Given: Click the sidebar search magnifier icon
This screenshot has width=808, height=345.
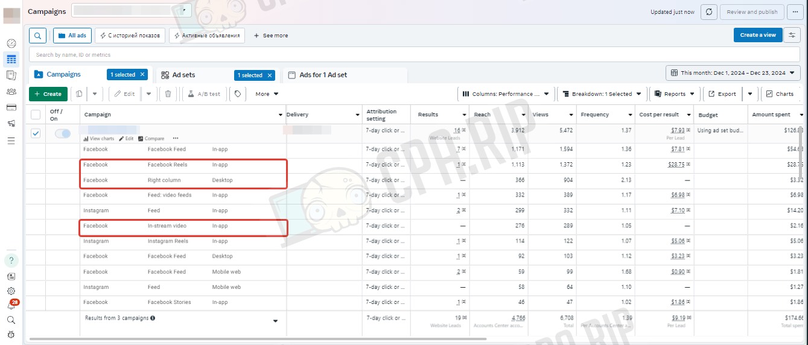Looking at the screenshot, I should pyautogui.click(x=11, y=320).
